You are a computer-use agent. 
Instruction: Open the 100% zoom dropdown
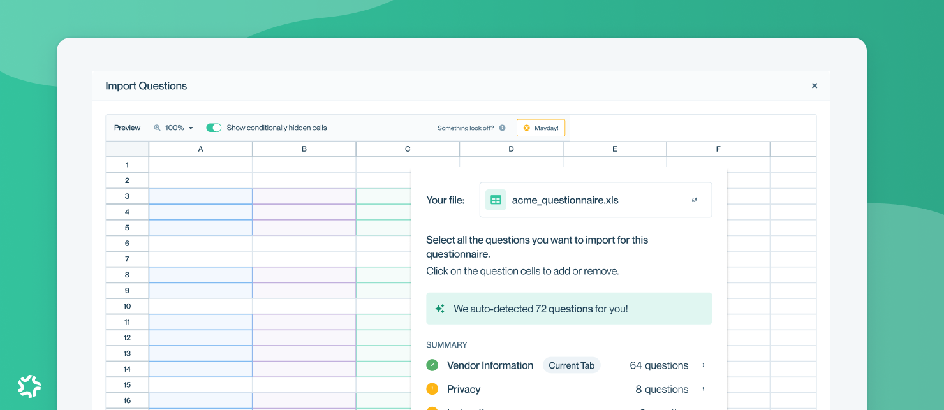pos(179,128)
